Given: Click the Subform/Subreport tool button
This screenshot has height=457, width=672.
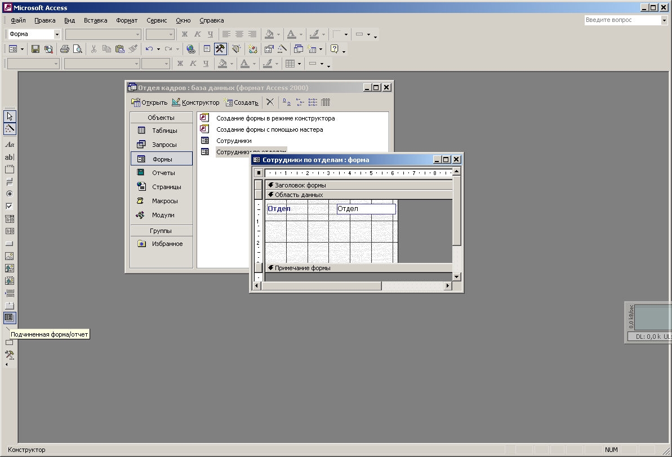Looking at the screenshot, I should tap(10, 317).
